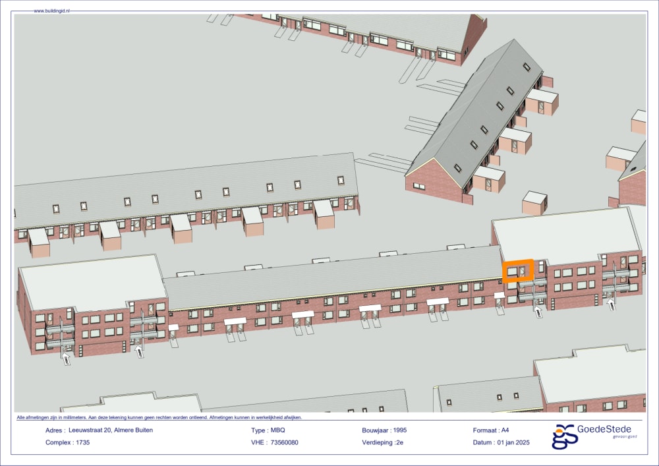Select the date '01 jan 2025'
The height and width of the screenshot is (466, 659).
(x=513, y=442)
